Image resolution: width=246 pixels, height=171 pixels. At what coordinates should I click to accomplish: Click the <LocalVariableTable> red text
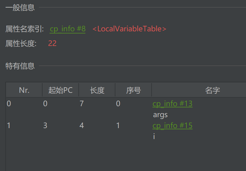(129, 29)
